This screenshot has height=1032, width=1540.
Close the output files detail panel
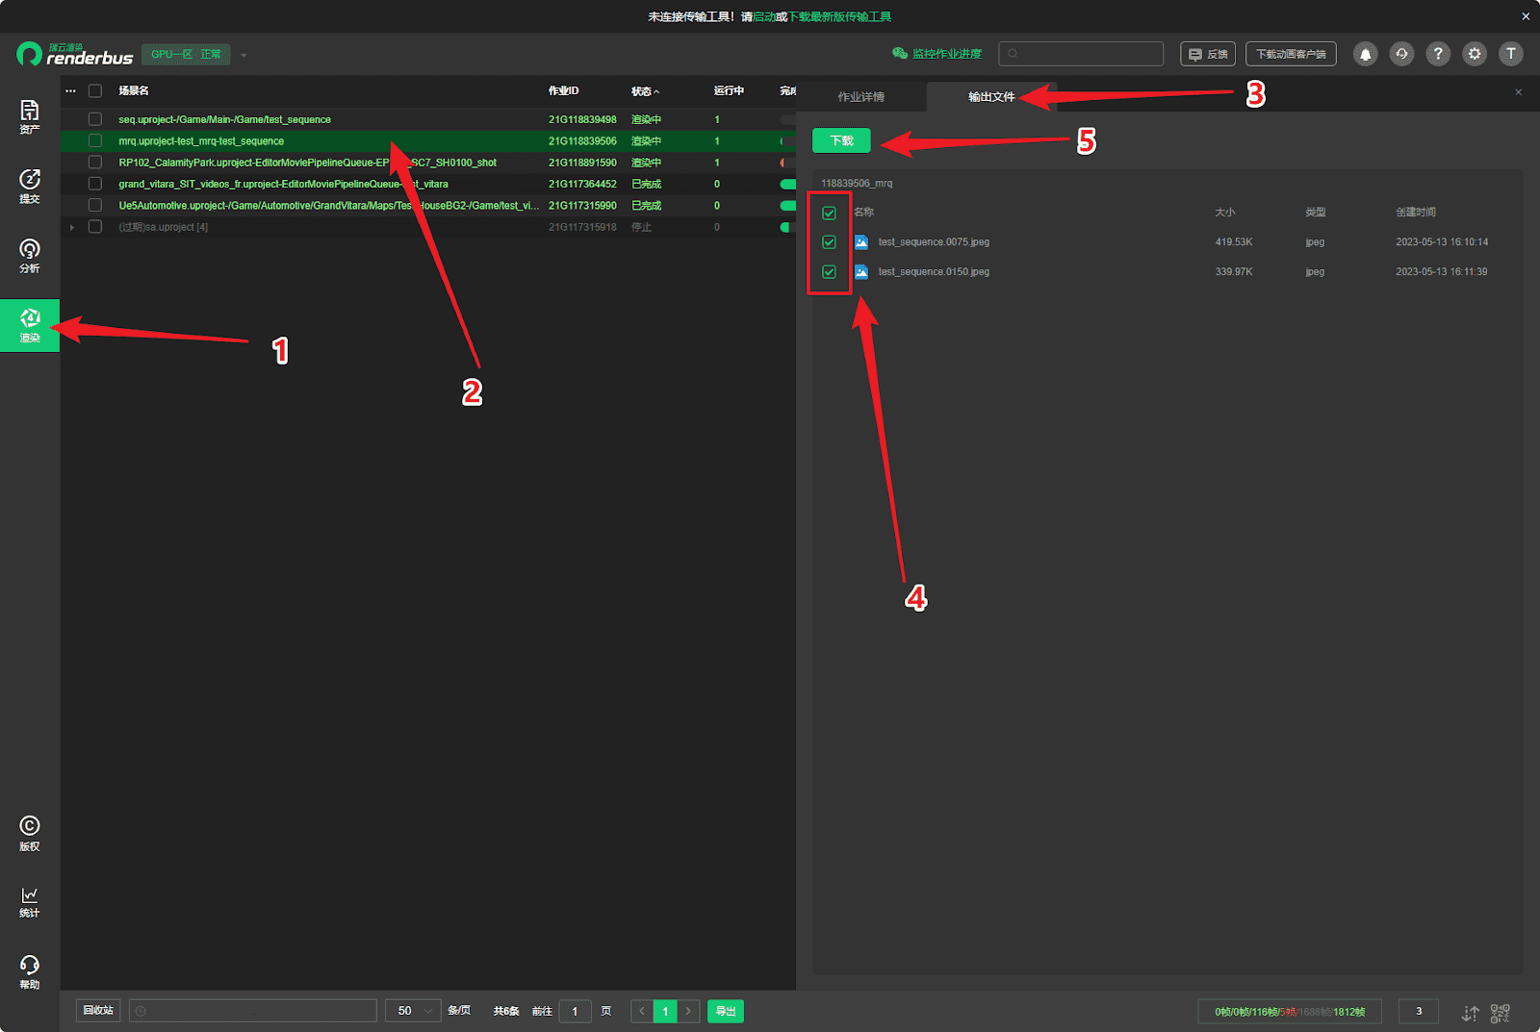pos(1518,92)
